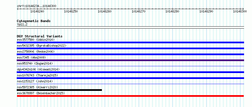The width and height of the screenshot is (252, 107).
Task: Select the thin blue line under nsv953740
Action: click(130, 66)
